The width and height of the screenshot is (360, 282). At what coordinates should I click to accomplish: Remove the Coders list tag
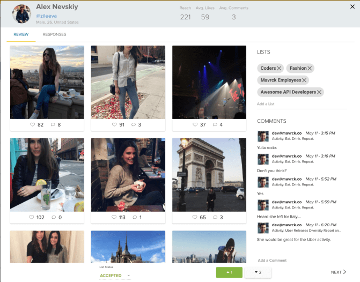(x=279, y=68)
